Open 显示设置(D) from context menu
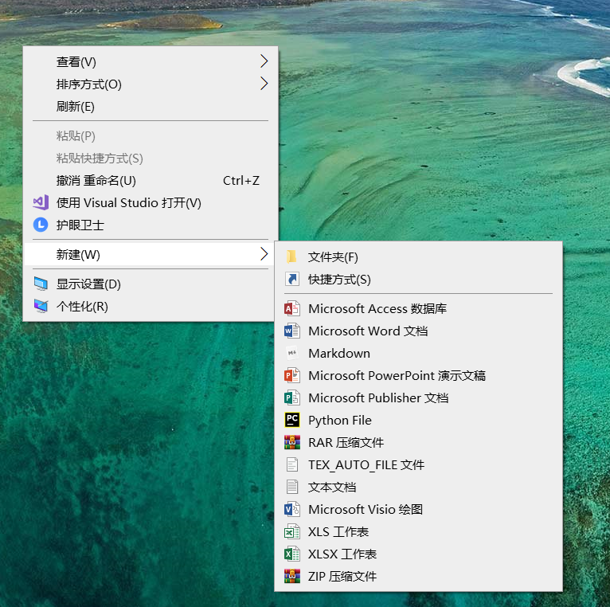Viewport: 610px width, 607px height. [151, 284]
